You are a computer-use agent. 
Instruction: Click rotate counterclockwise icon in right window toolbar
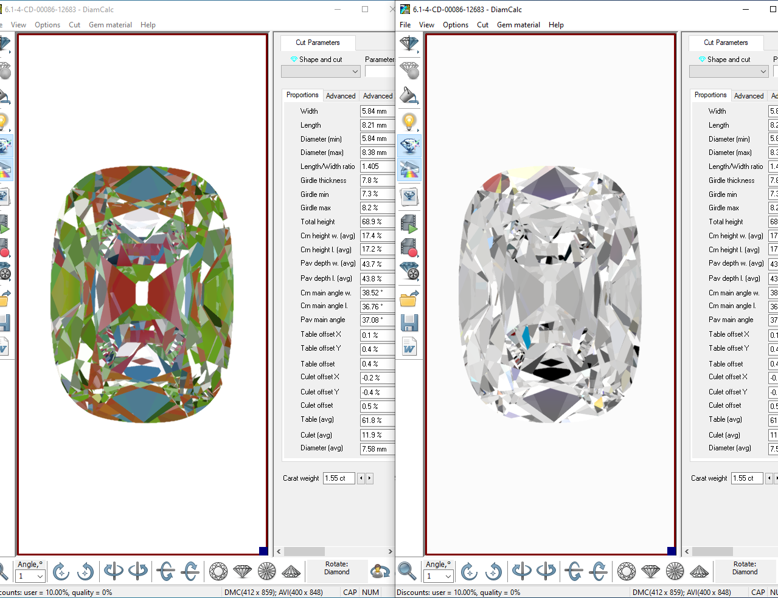494,571
